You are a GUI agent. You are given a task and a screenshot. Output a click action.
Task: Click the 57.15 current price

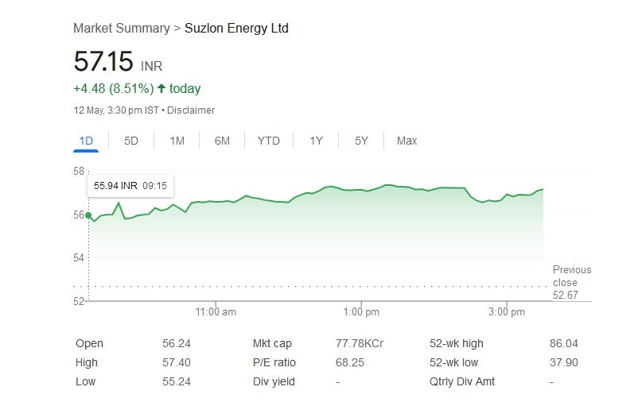(x=103, y=61)
